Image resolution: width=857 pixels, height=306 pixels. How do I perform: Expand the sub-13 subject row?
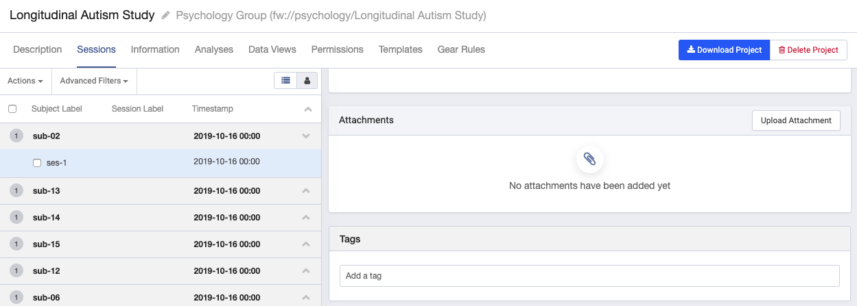[307, 190]
